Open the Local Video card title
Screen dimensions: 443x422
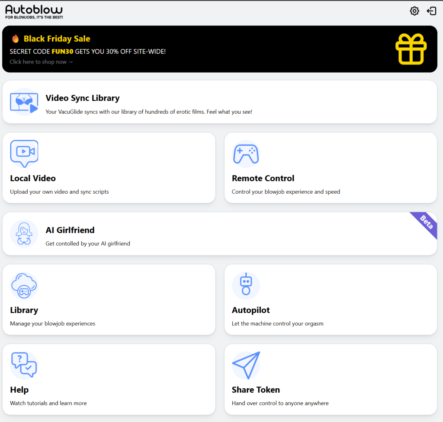pos(33,178)
